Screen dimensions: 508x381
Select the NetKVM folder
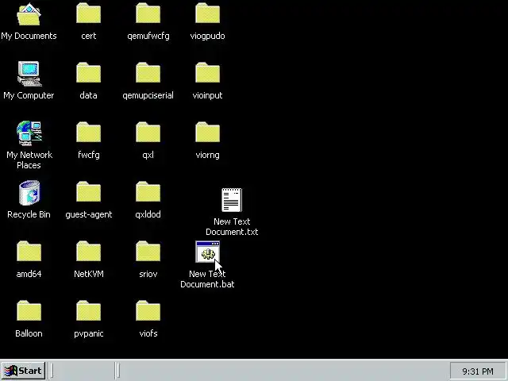pyautogui.click(x=88, y=252)
